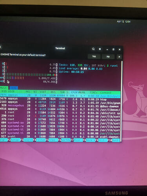Screen dimensions: 147x196
Task: Open clock showing Apr 12 12:04
Action: (x=123, y=22)
